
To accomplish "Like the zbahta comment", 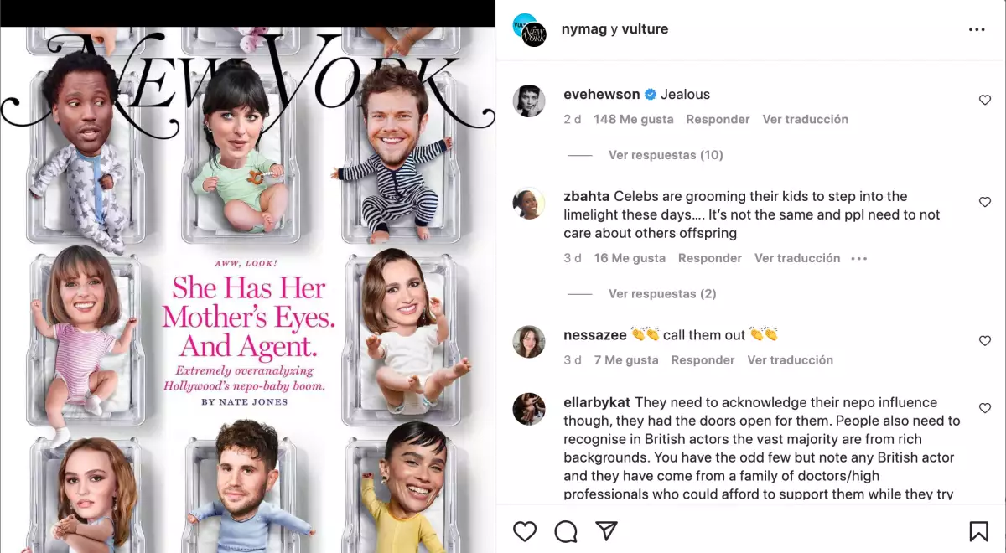I will [985, 203].
